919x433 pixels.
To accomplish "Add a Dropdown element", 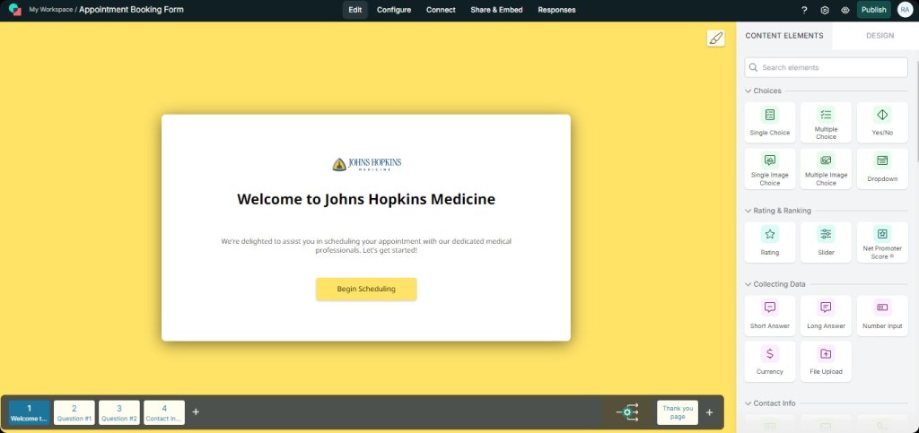I will point(882,169).
